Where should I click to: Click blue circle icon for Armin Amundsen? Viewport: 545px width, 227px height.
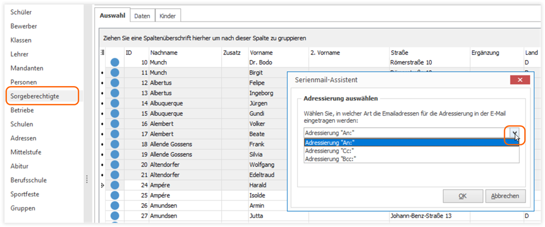[115, 205]
